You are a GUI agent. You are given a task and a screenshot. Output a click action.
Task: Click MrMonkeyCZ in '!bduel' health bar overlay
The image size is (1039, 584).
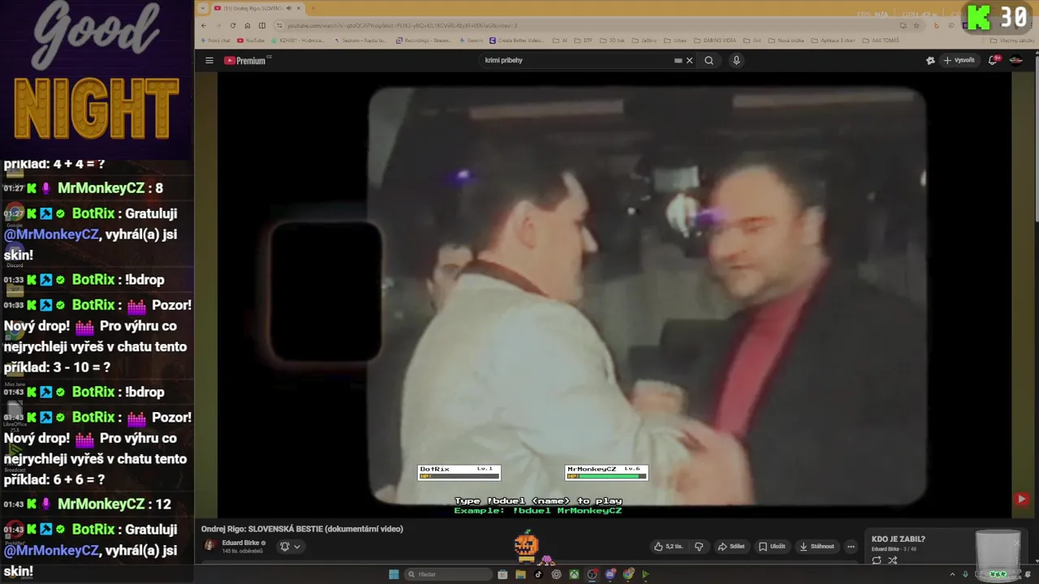tap(591, 469)
